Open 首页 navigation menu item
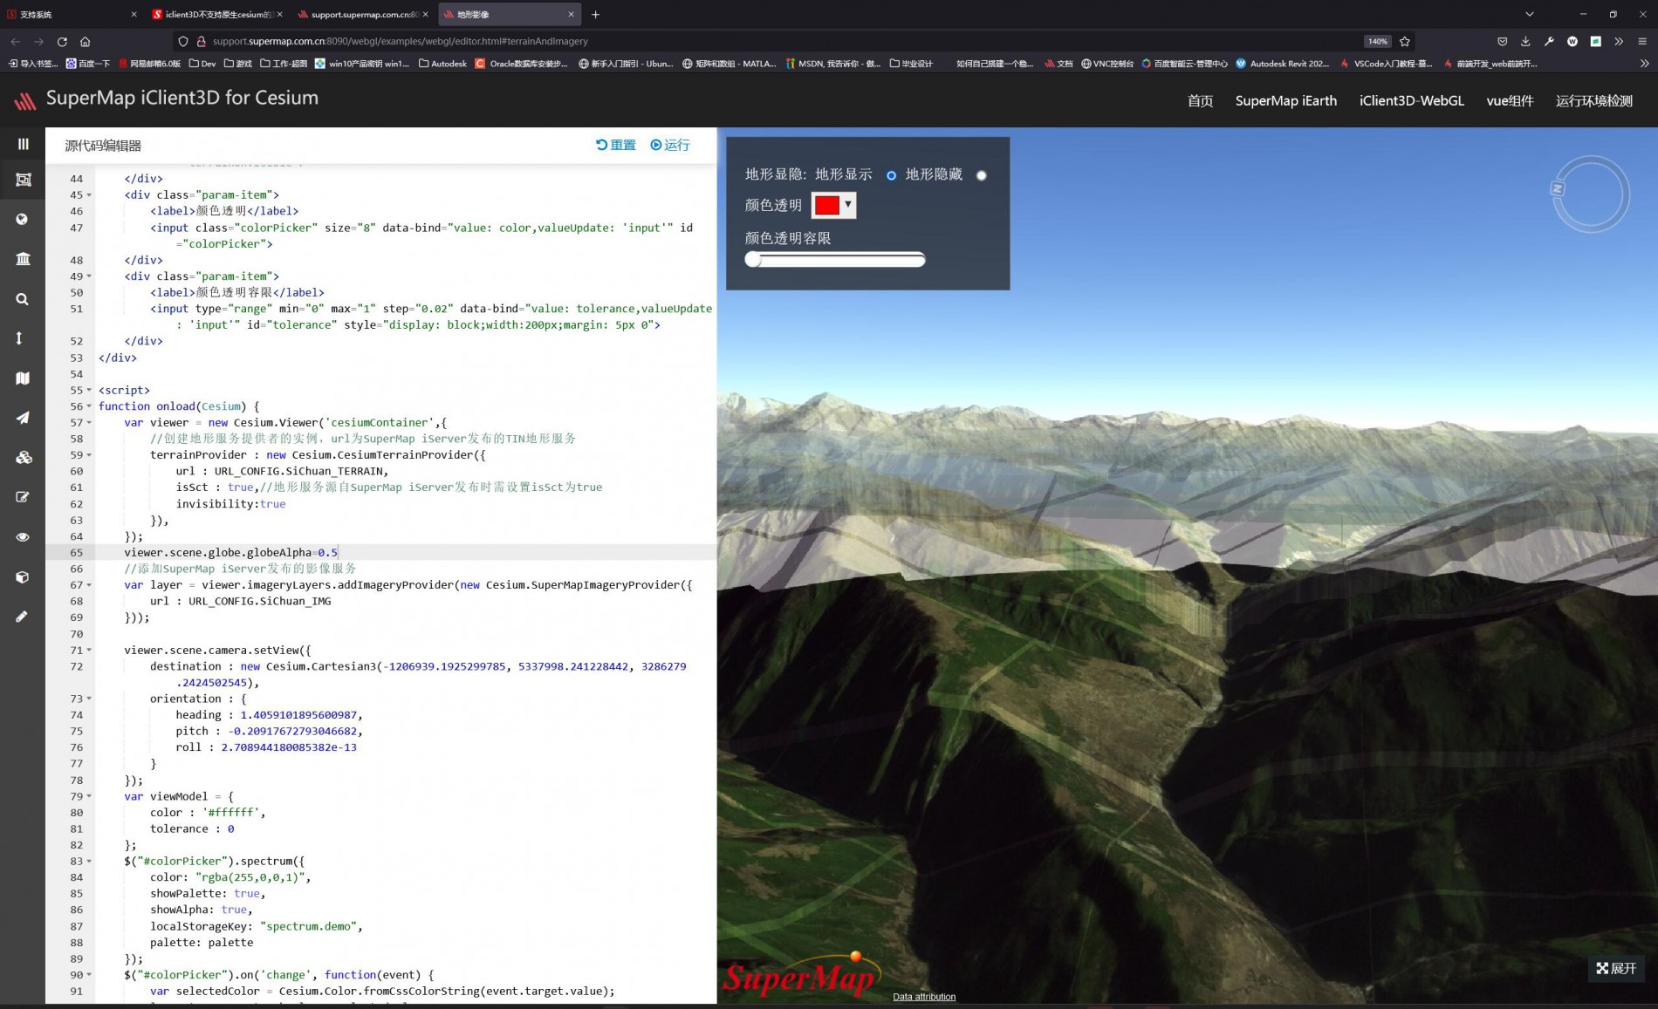The height and width of the screenshot is (1009, 1658). coord(1200,100)
